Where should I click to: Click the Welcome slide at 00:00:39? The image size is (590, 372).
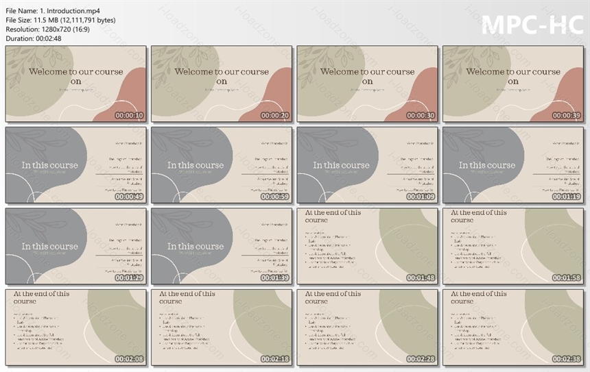coord(513,84)
